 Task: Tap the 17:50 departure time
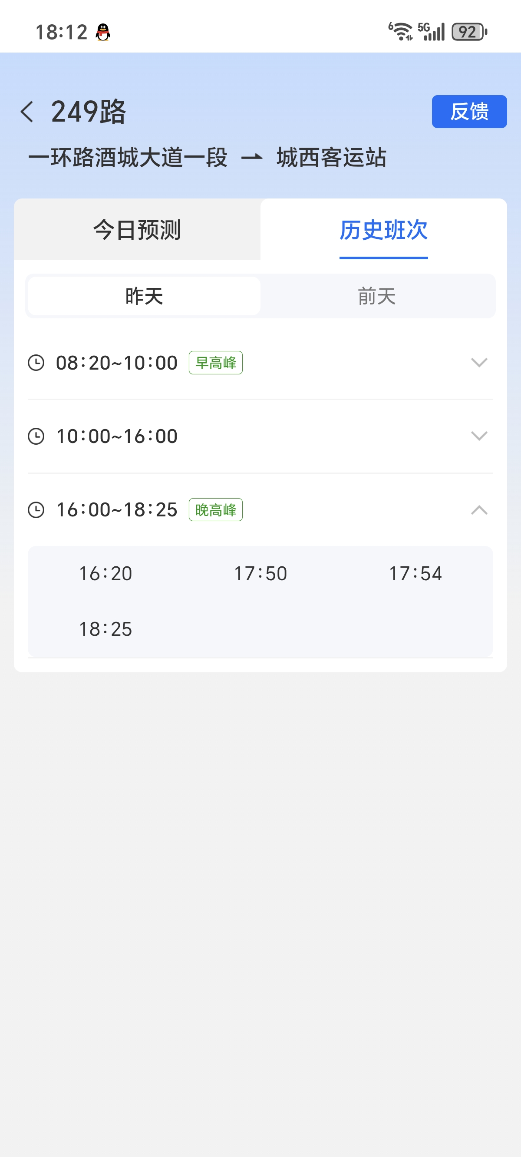(260, 574)
